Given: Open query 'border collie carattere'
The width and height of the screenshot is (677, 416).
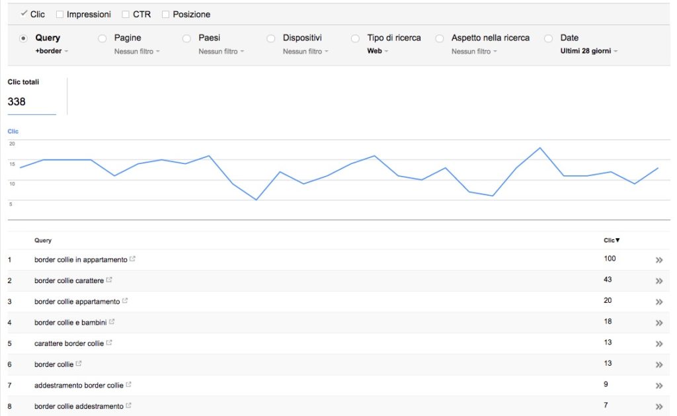Looking at the screenshot, I should coord(69,280).
